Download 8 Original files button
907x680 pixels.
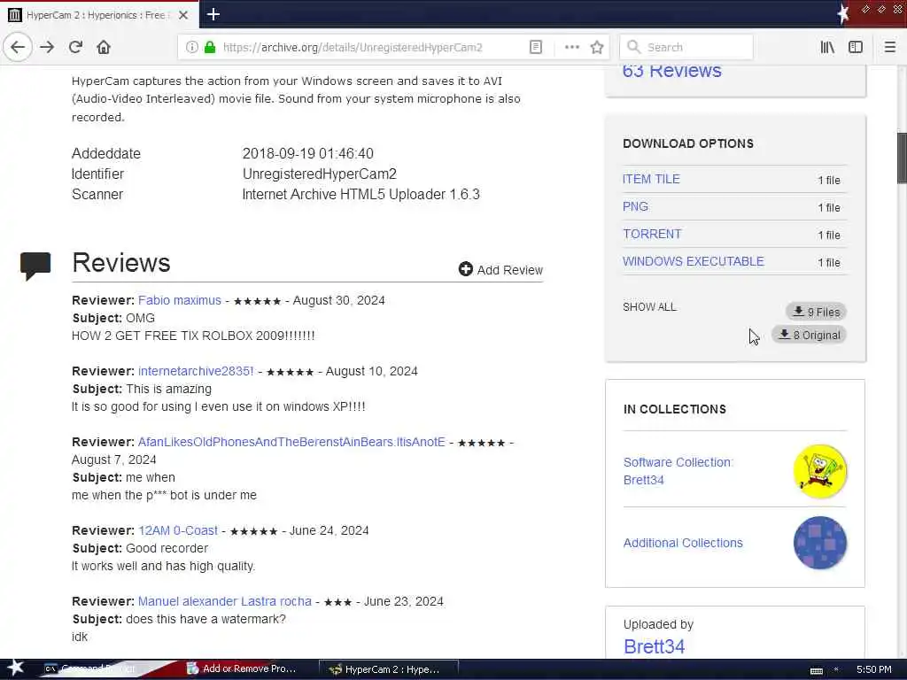click(x=809, y=335)
